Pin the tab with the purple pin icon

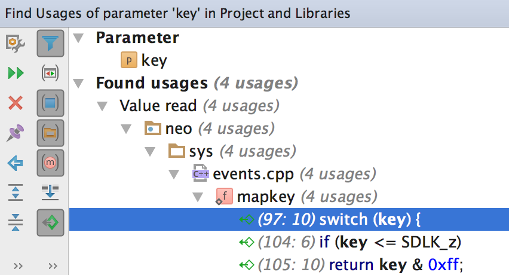point(16,133)
